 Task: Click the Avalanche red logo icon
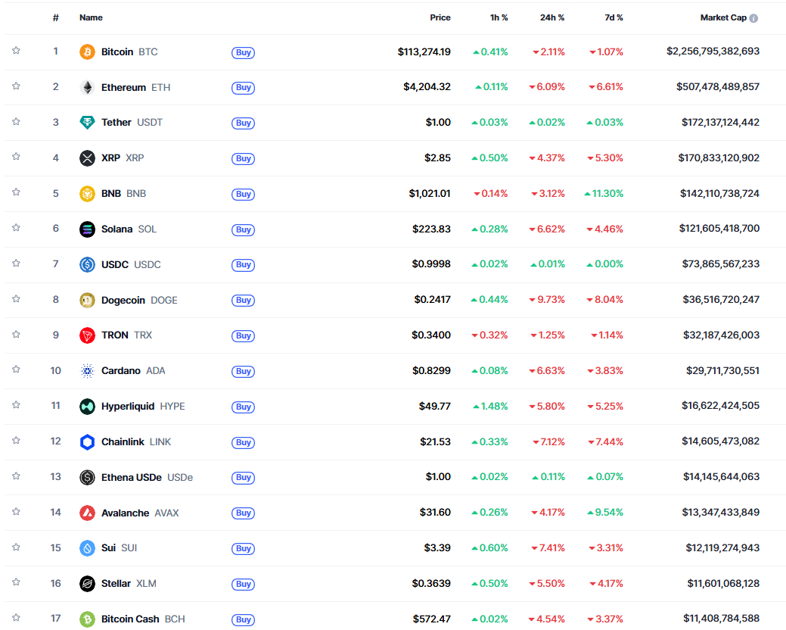pos(87,513)
